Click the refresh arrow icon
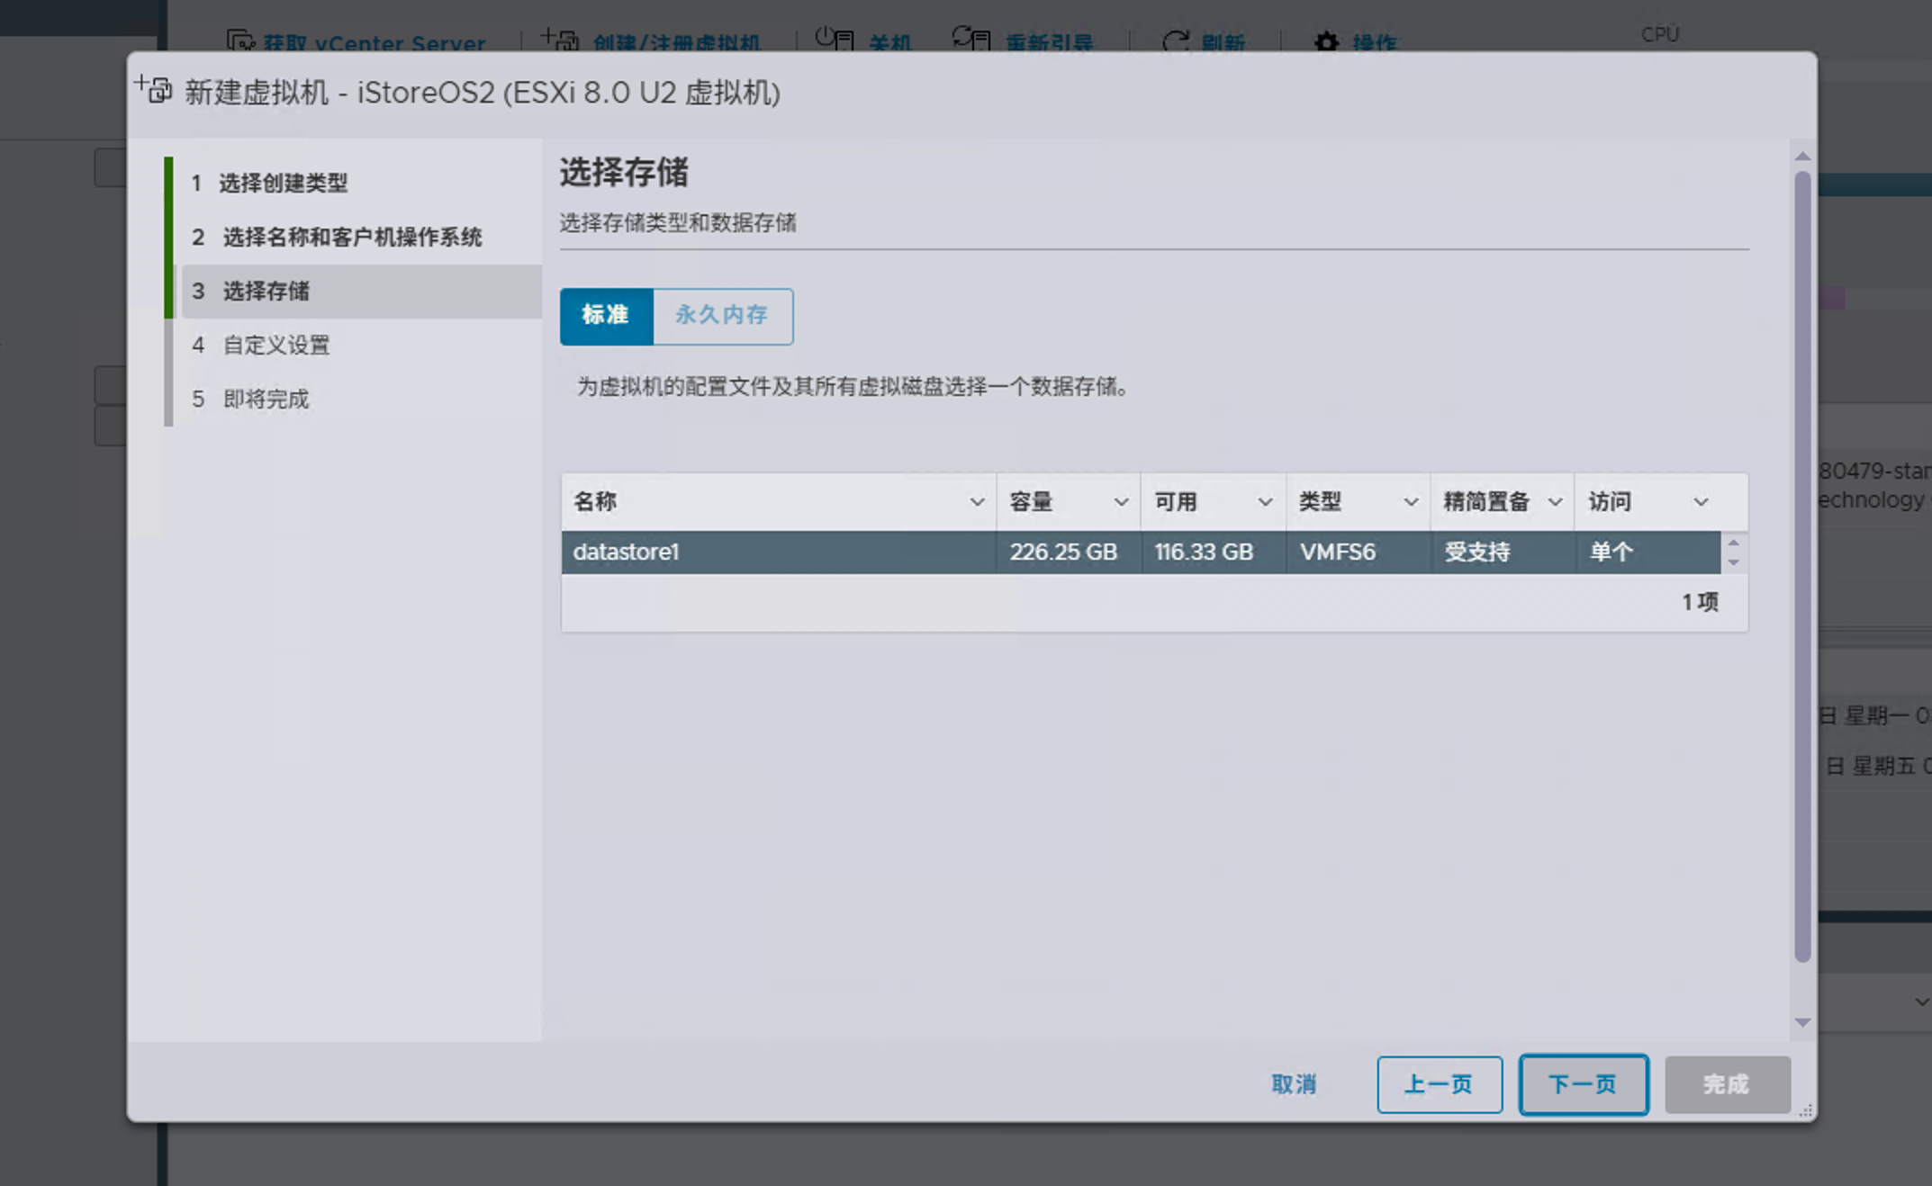1932x1186 pixels. click(x=1175, y=41)
